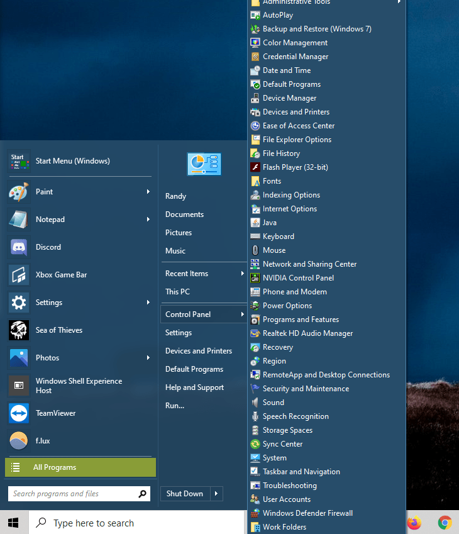Open Firefox from the taskbar
This screenshot has width=459, height=534.
pos(414,523)
